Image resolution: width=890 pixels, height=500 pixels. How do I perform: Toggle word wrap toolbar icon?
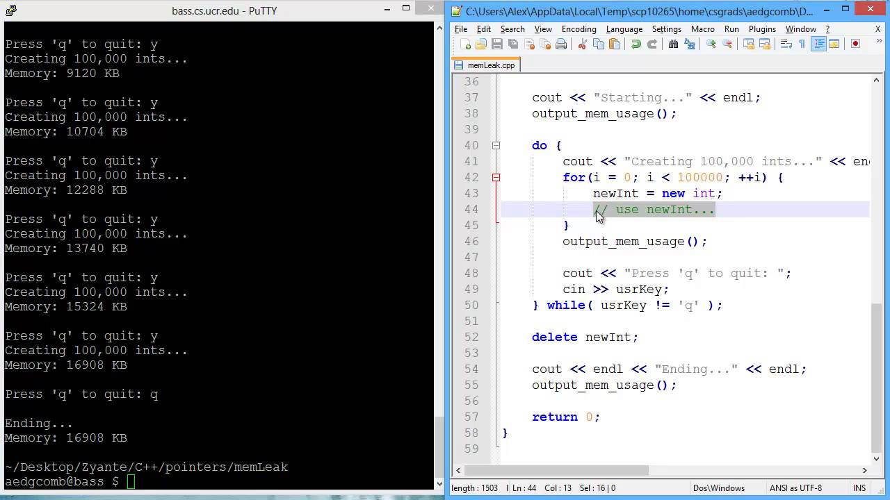pos(786,44)
